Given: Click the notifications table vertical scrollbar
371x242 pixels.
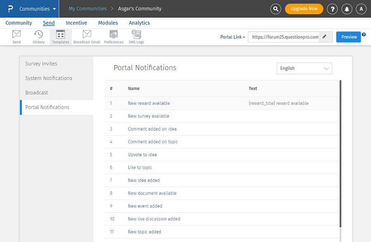Looking at the screenshot, I should tap(340, 153).
